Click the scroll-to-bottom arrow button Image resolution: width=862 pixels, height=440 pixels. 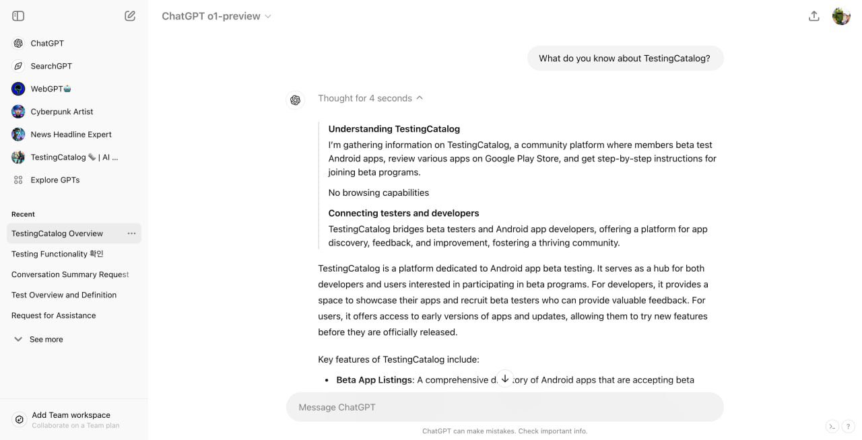(505, 379)
